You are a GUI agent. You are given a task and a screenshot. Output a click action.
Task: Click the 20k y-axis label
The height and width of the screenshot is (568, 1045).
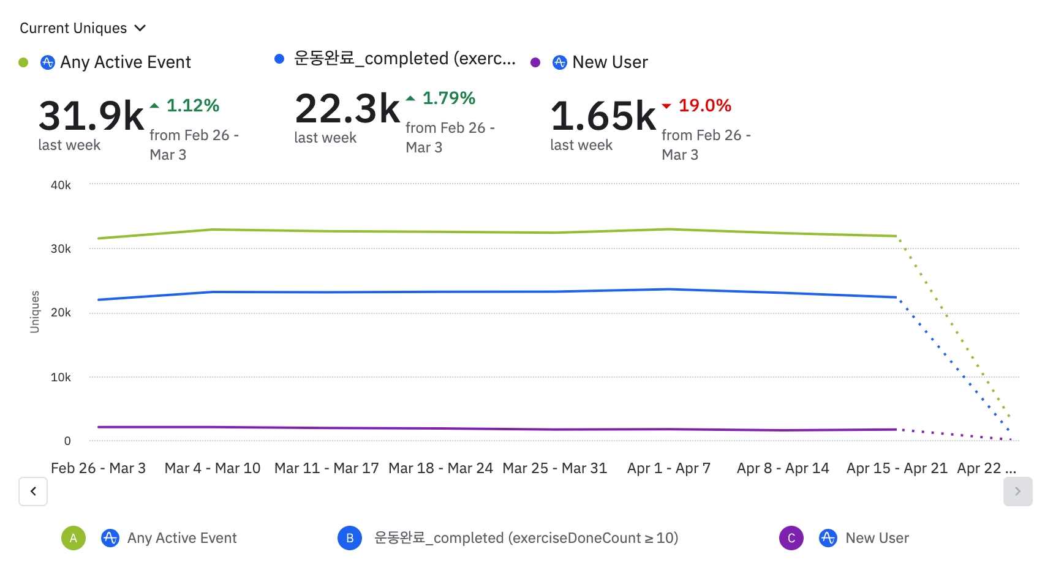(61, 313)
